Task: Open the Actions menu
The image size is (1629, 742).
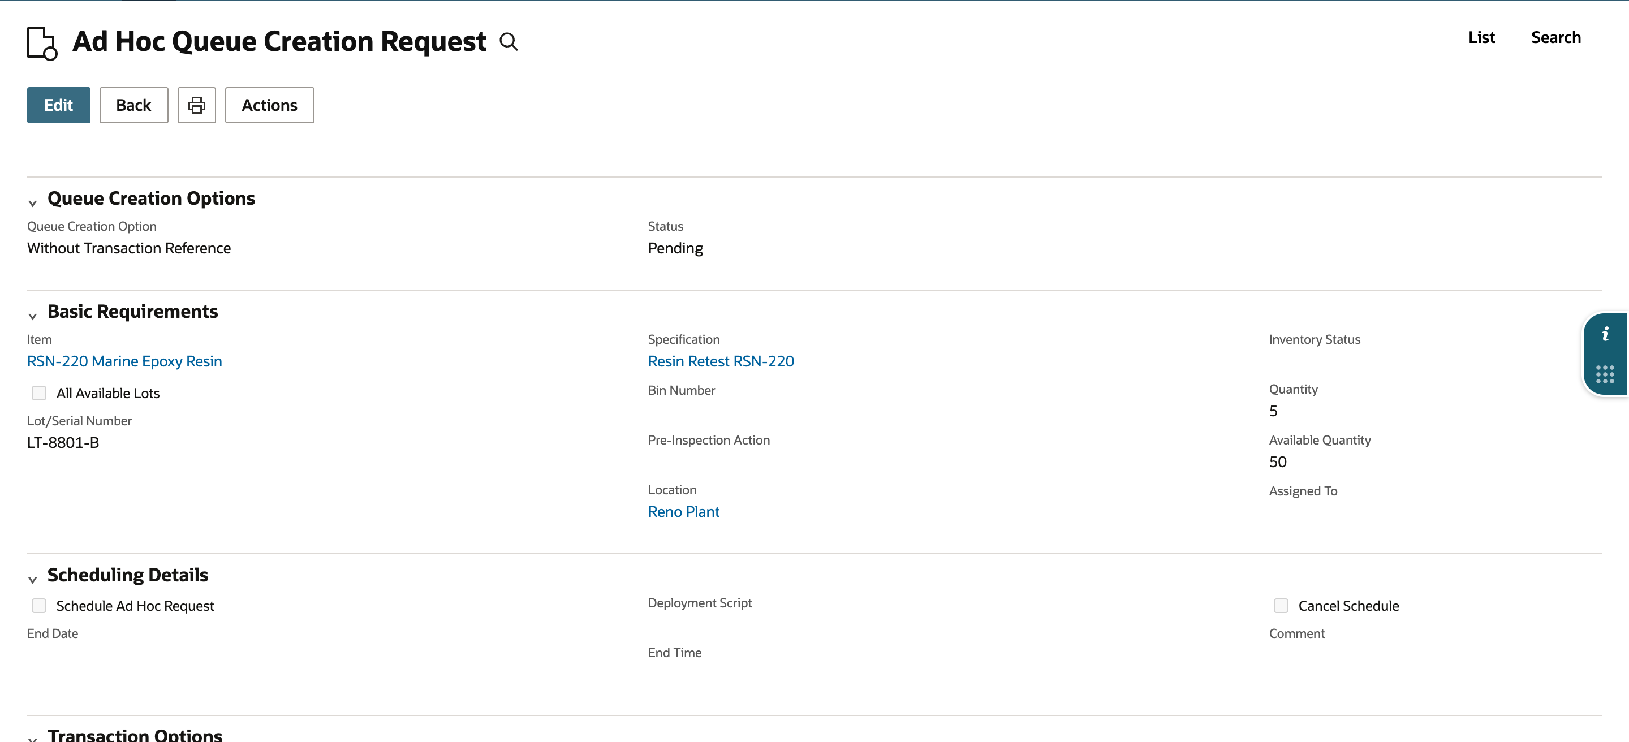Action: (x=269, y=105)
